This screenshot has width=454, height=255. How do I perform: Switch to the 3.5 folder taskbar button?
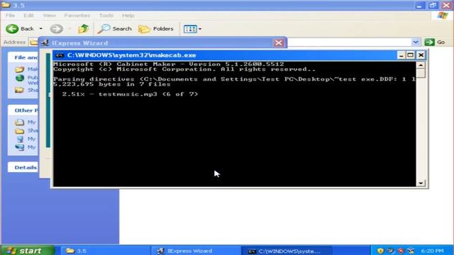tap(106, 251)
